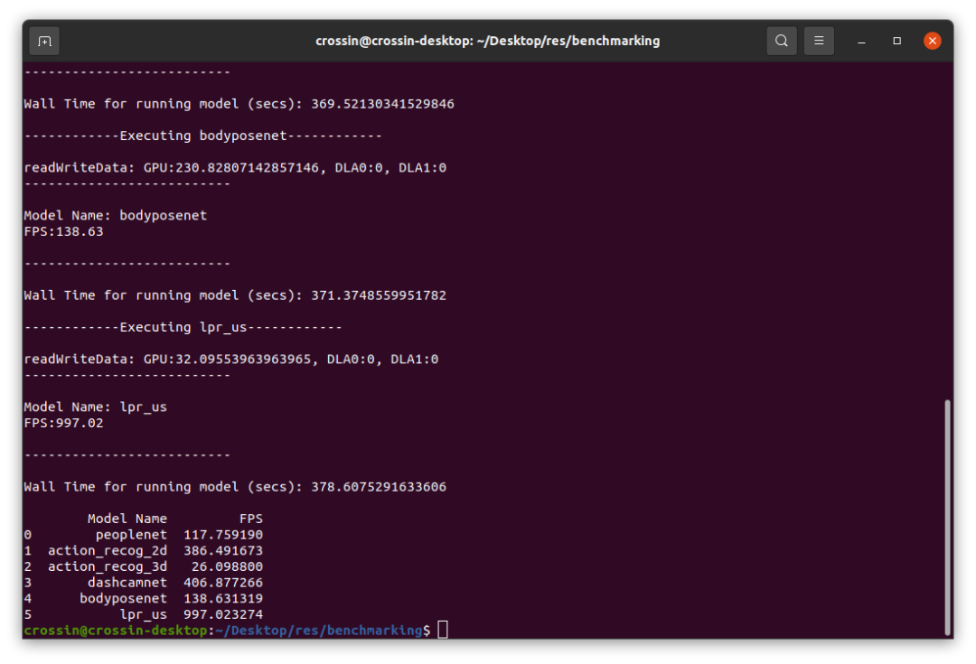Click the FPS value 26.098800
The width and height of the screenshot is (976, 664).
click(227, 567)
